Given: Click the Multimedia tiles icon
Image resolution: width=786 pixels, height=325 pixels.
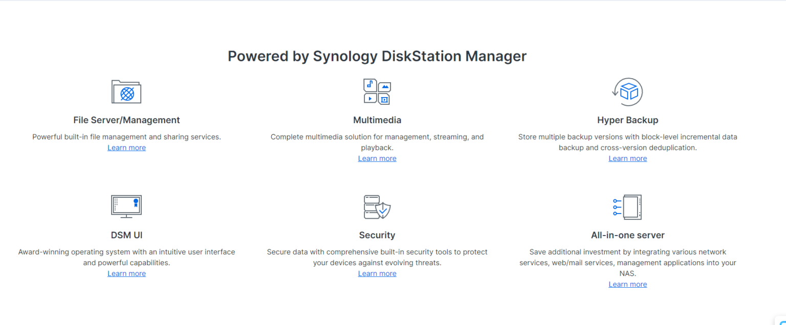Looking at the screenshot, I should tap(377, 92).
